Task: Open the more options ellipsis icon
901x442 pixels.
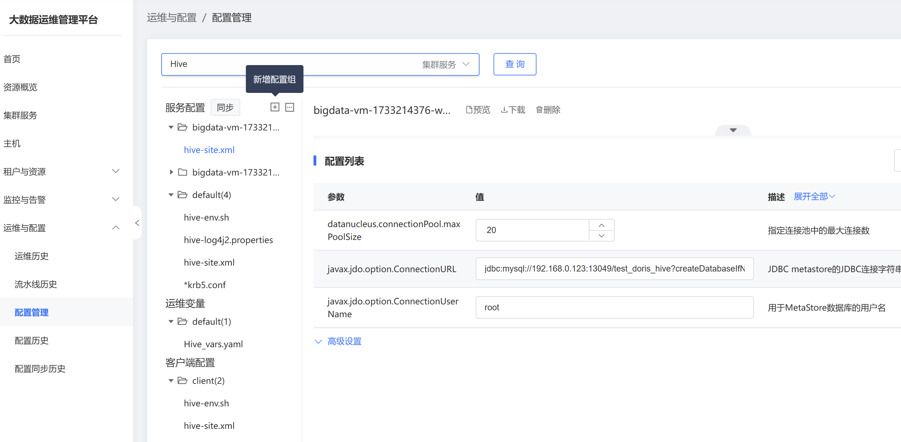Action: click(x=290, y=107)
